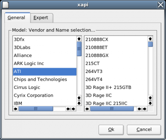Choose the 3D Rage IIC 215IIC model
This screenshot has height=140, width=166.
116,103
